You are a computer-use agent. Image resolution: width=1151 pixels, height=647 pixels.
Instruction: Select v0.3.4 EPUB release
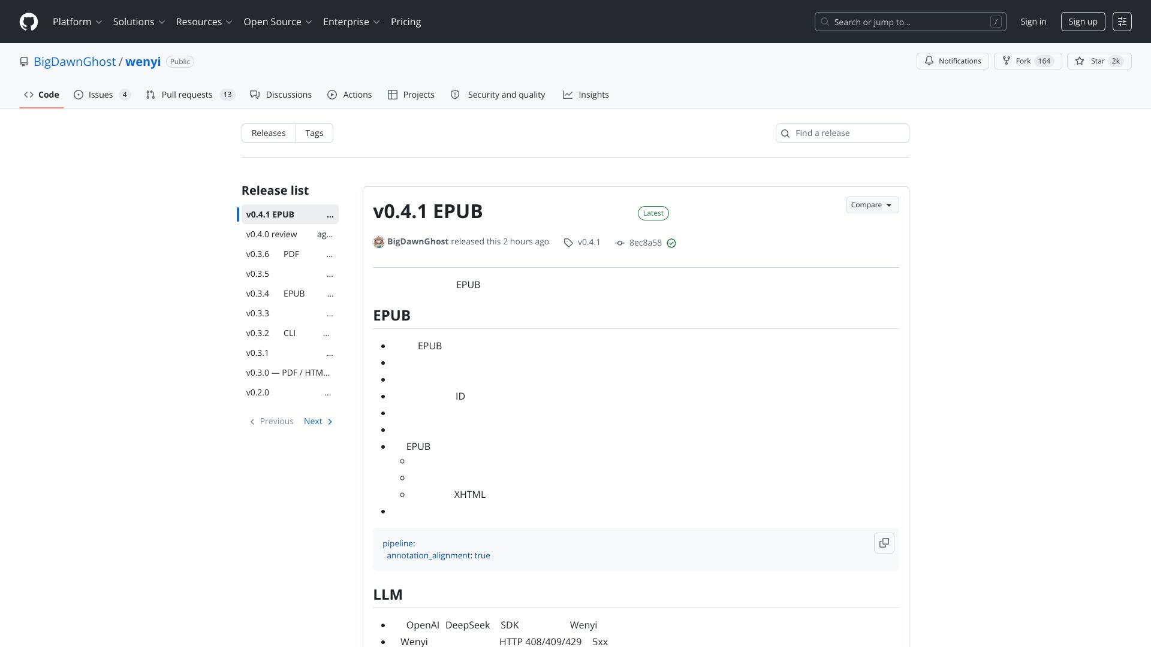pyautogui.click(x=290, y=294)
